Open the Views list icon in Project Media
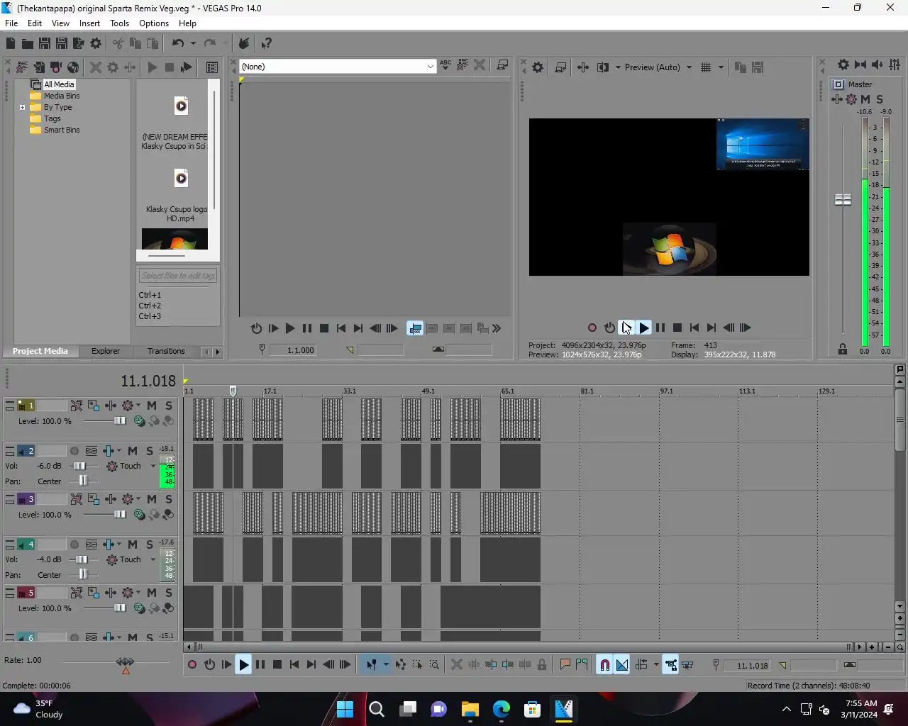Screen dimensions: 908x726 (x=211, y=67)
